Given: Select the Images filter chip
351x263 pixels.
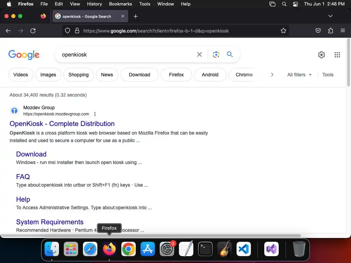Looking at the screenshot, I should click(48, 75).
